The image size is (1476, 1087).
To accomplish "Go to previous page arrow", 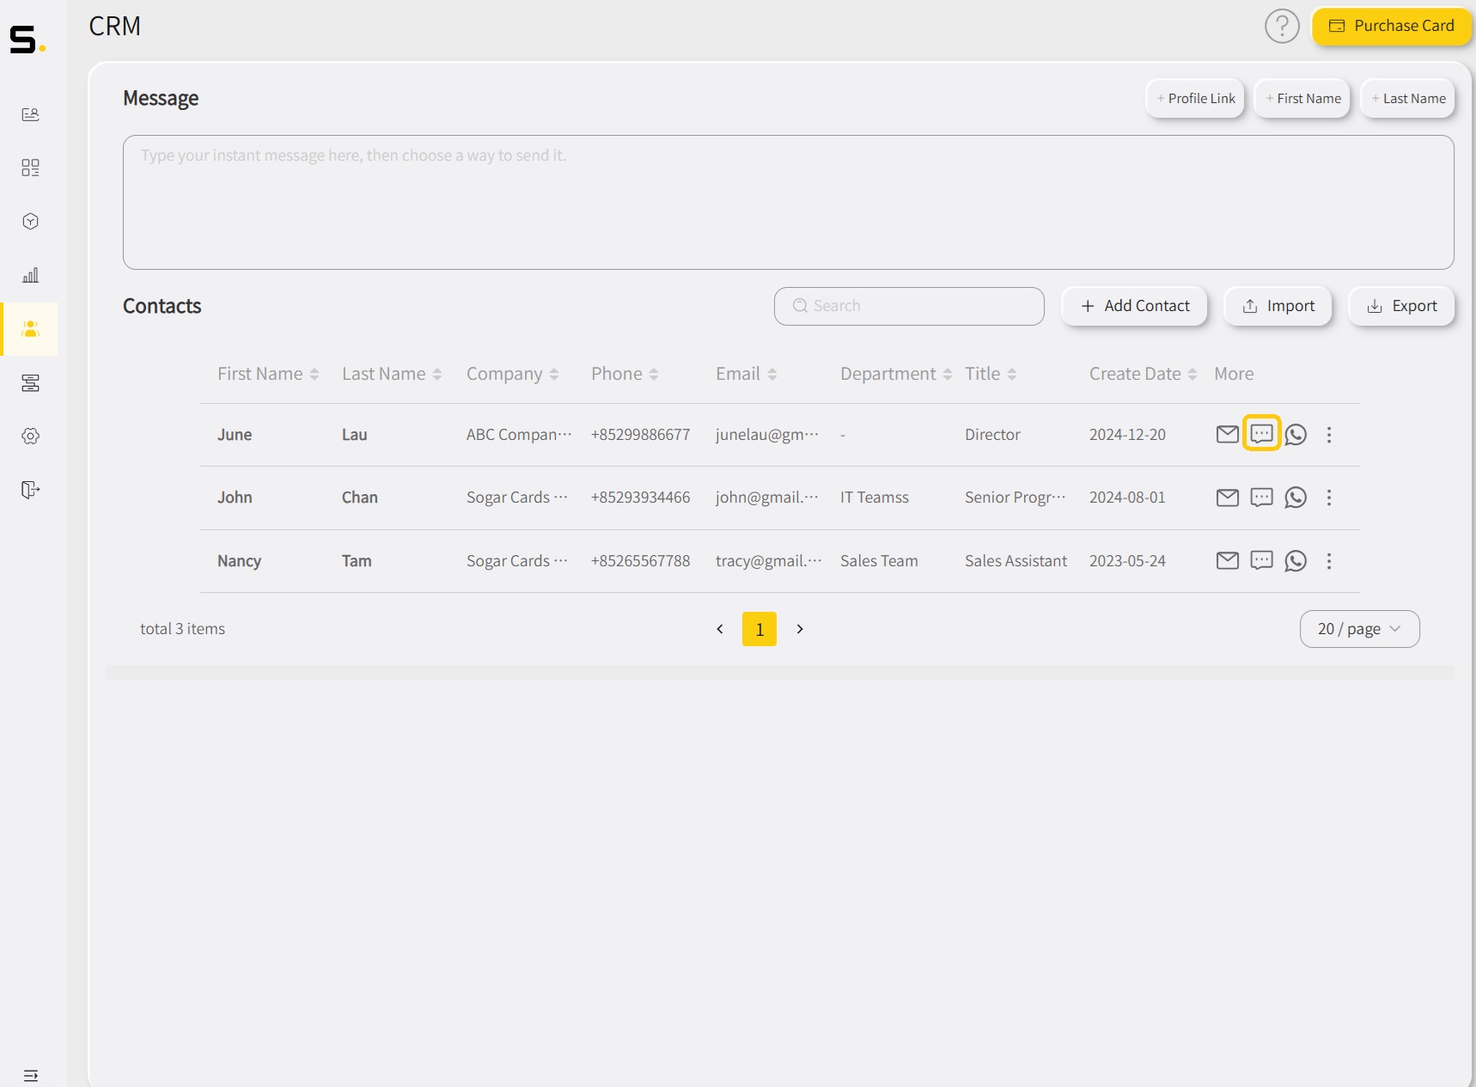I will pyautogui.click(x=720, y=629).
